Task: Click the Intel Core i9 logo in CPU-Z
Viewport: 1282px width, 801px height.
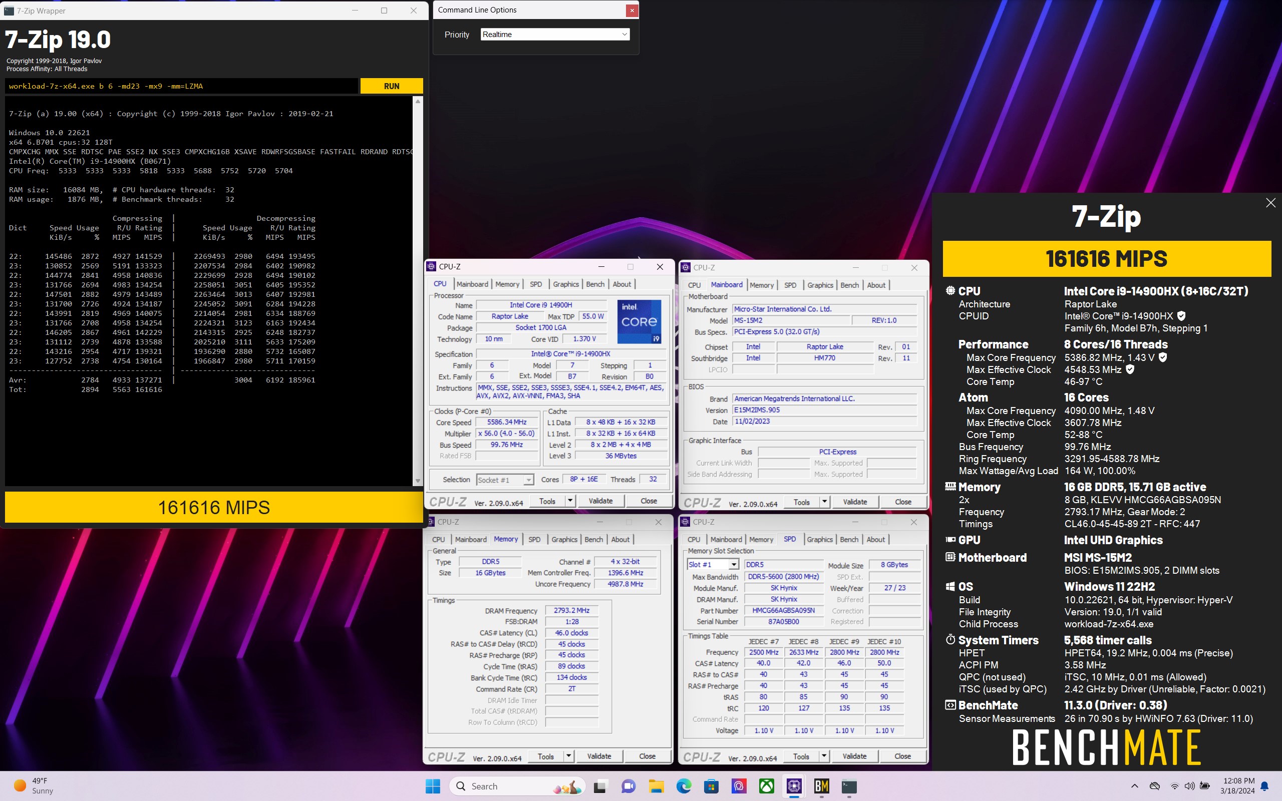Action: [x=639, y=321]
